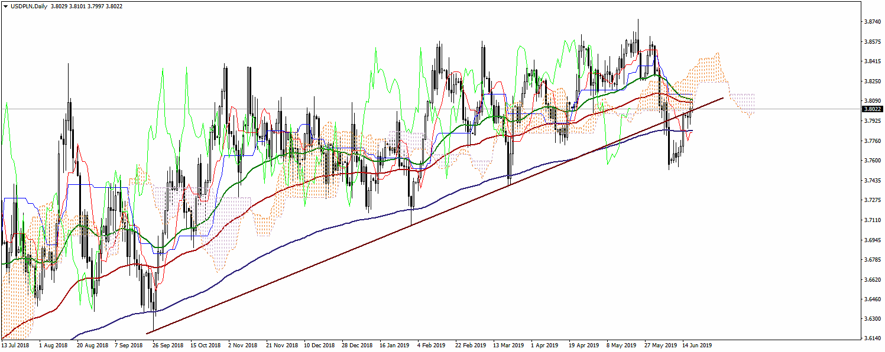This screenshot has height=352, width=885.
Task: Click the 2 Nov 2018 date label
Action: pyautogui.click(x=242, y=346)
